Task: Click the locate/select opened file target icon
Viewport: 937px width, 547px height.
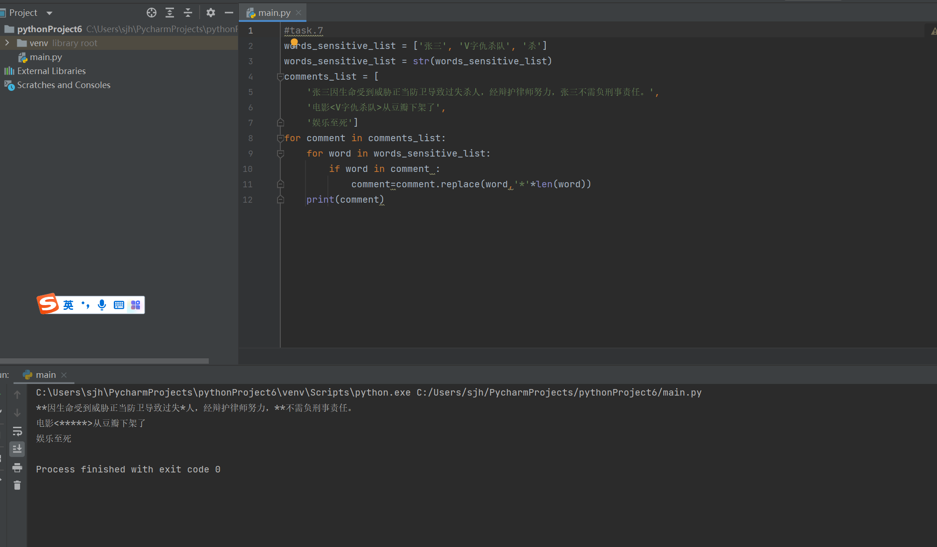Action: (x=152, y=13)
